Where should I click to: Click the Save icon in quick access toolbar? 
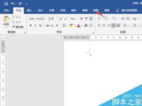click(x=6, y=4)
